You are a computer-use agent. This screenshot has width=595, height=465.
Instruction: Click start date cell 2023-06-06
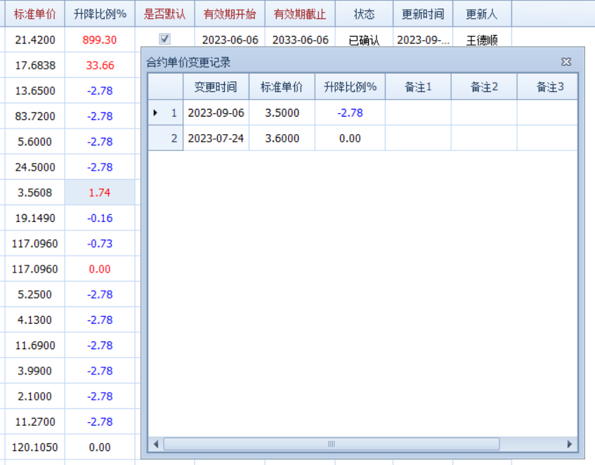[230, 39]
